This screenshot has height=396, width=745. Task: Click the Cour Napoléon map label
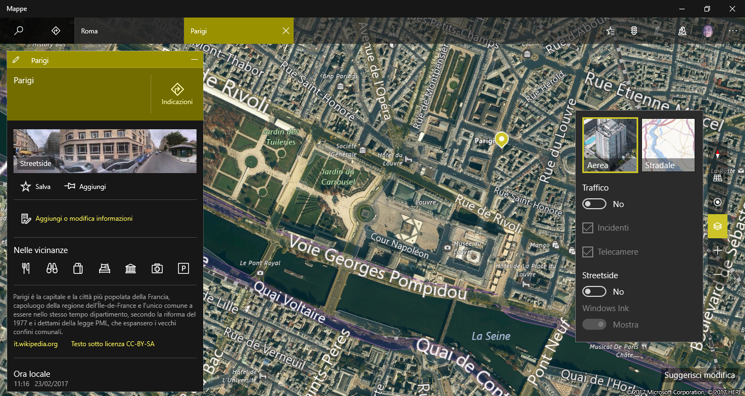[400, 246]
